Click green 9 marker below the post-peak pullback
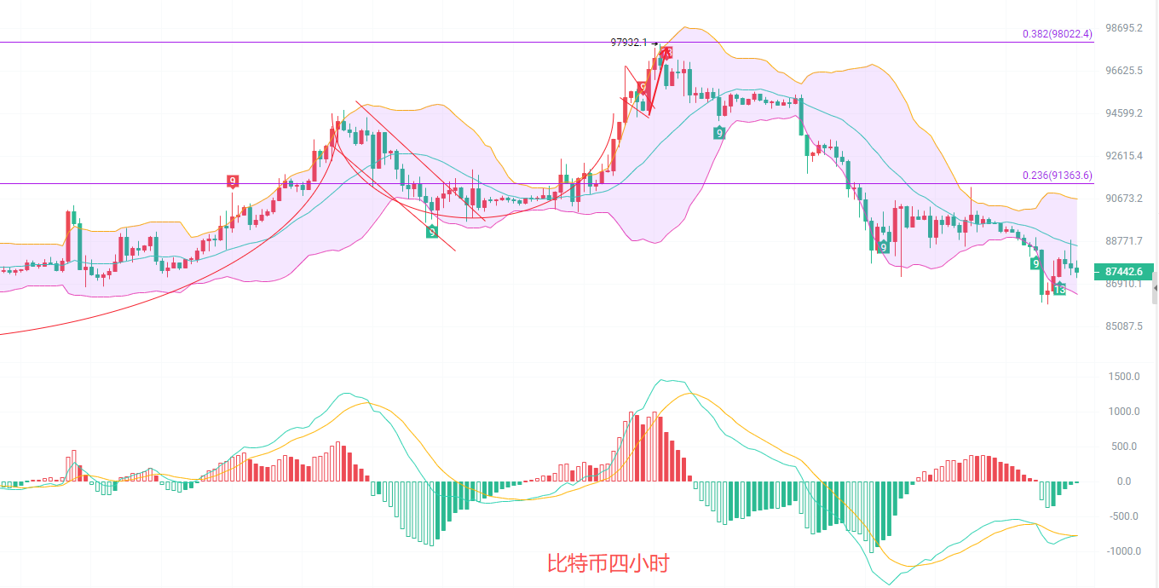 tap(720, 132)
